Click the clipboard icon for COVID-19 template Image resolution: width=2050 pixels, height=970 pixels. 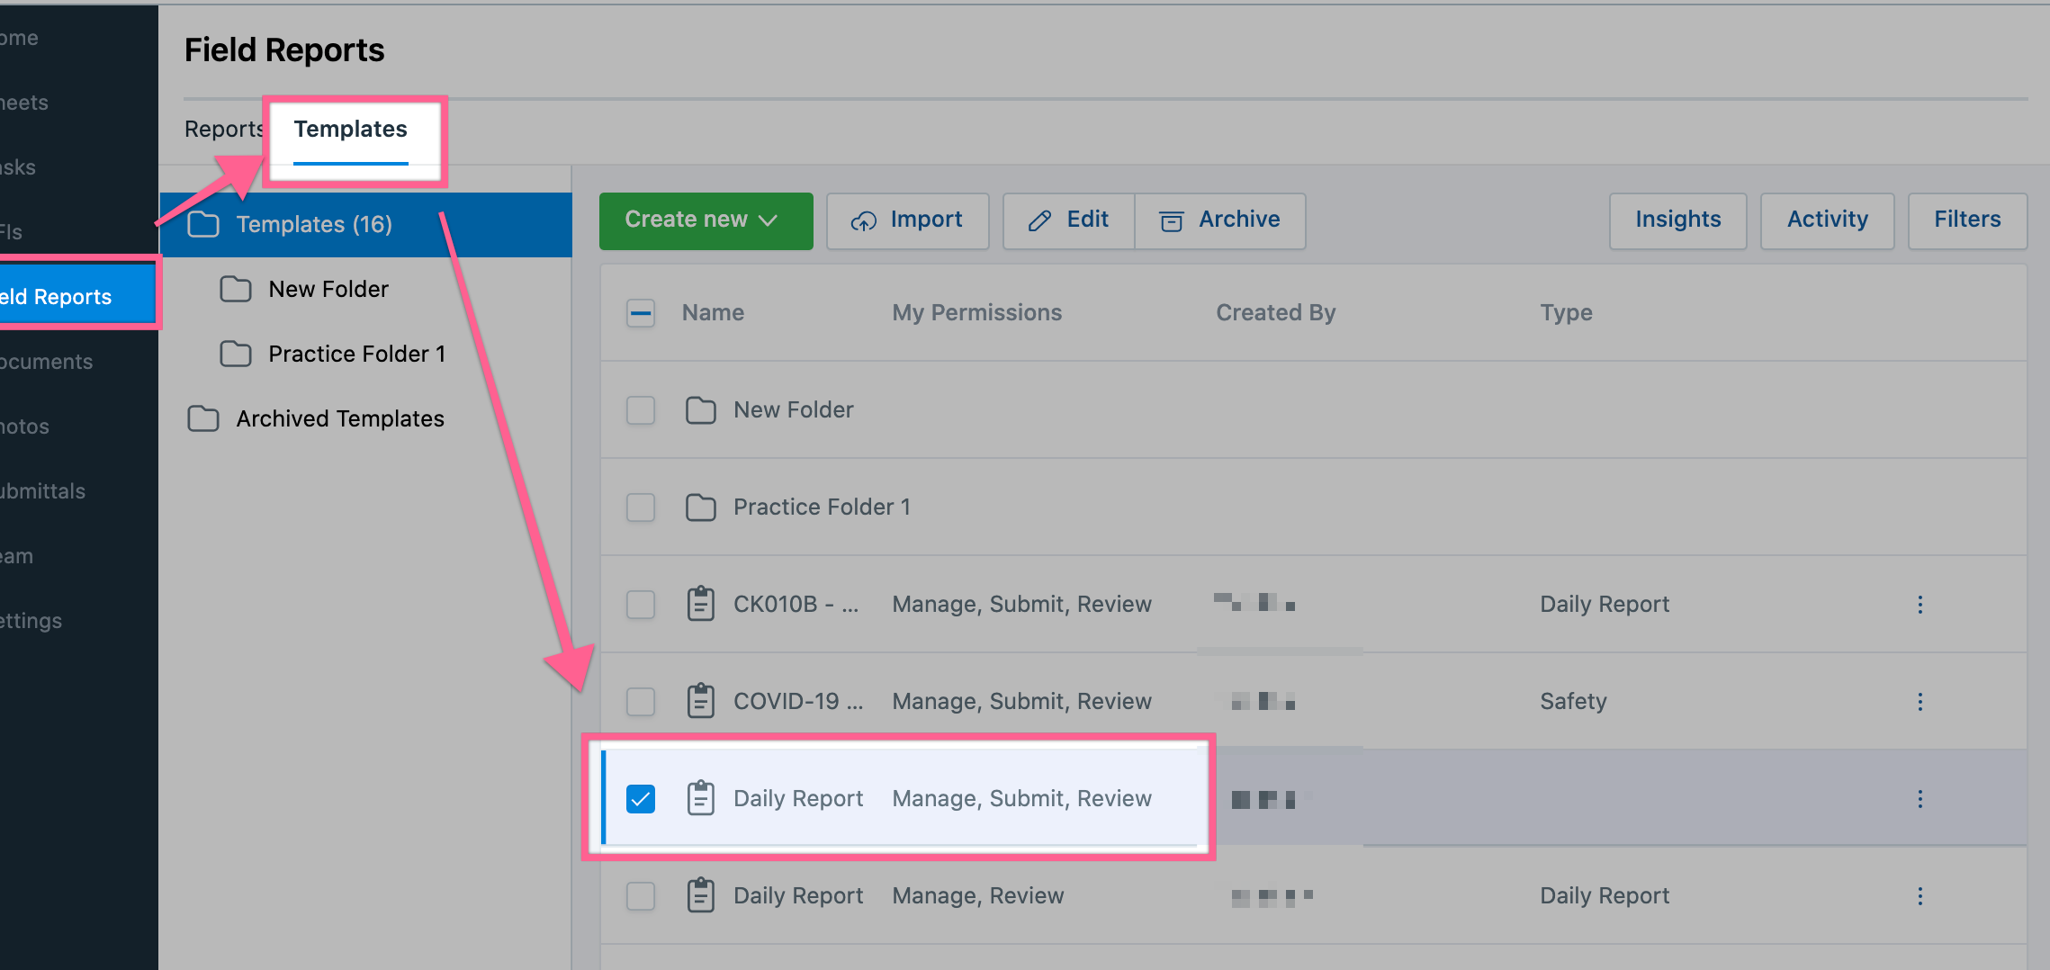click(x=700, y=701)
